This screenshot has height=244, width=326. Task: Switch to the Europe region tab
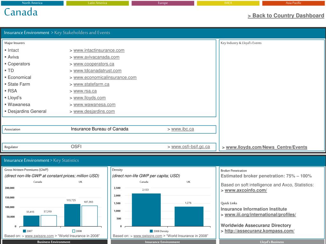[163, 3]
